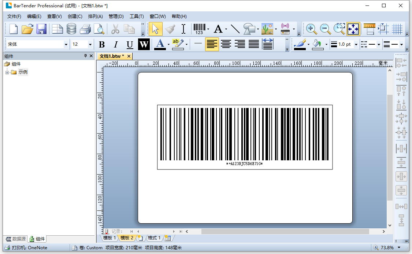Apply the font color A swatch
This screenshot has width=412, height=254.
[160, 44]
